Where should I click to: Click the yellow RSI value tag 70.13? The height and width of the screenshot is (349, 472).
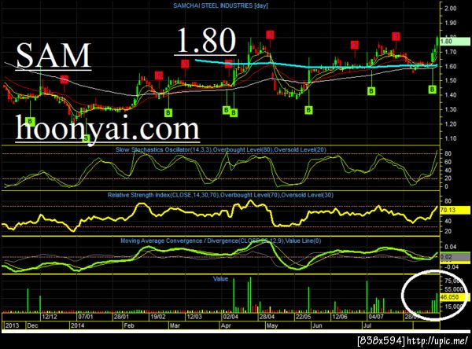click(x=455, y=210)
